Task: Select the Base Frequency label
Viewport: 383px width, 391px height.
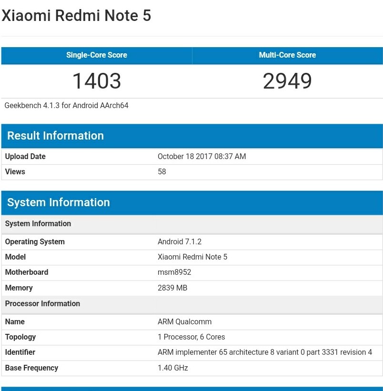Action: pos(31,368)
